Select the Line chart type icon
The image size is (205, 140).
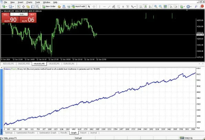(150, 7)
